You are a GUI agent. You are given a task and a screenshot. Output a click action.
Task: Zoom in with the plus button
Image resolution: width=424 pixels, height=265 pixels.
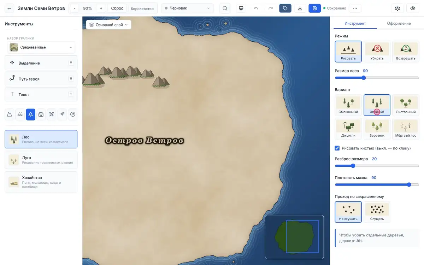(x=101, y=8)
